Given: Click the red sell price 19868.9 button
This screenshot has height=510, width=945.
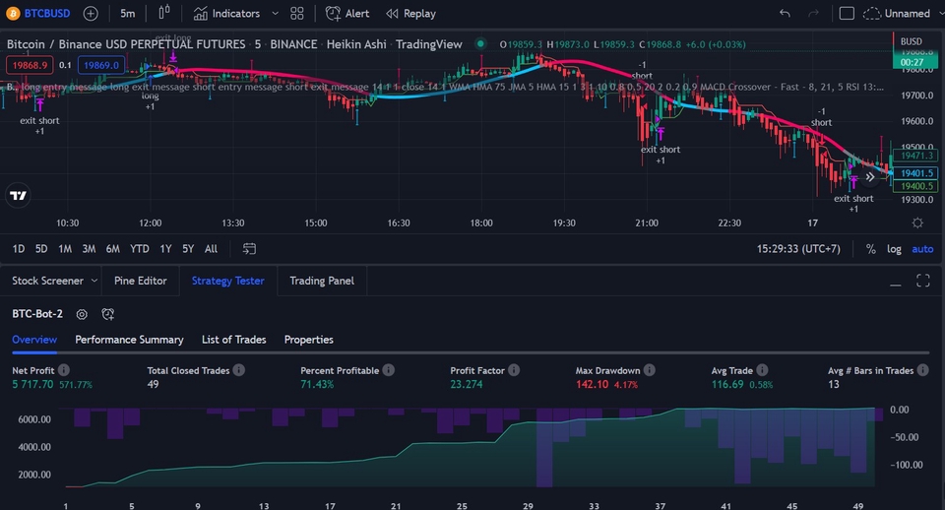Looking at the screenshot, I should tap(30, 65).
